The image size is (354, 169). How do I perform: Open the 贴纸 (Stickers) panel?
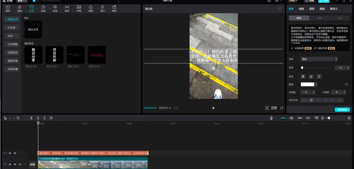43,8
